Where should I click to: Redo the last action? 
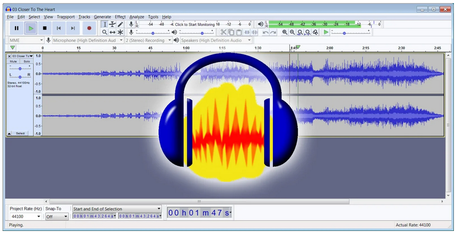click(x=273, y=32)
